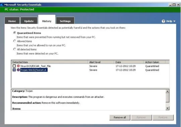Click the date cell of the EICAR row
The image size is (181, 127).
click(125, 66)
